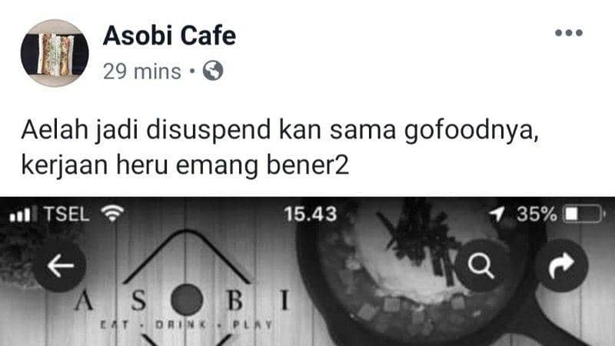Open Asobi Cafe profile picture
615x346 pixels.
[x=55, y=53]
